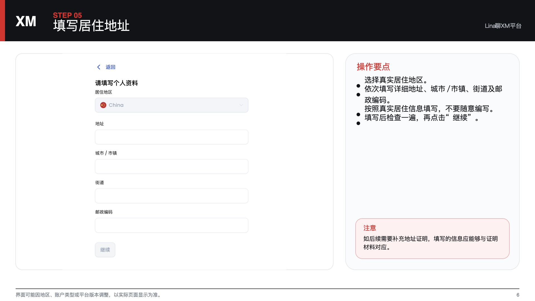Open the 居住地区 China dropdown
Image resolution: width=535 pixels, height=301 pixels.
point(172,105)
